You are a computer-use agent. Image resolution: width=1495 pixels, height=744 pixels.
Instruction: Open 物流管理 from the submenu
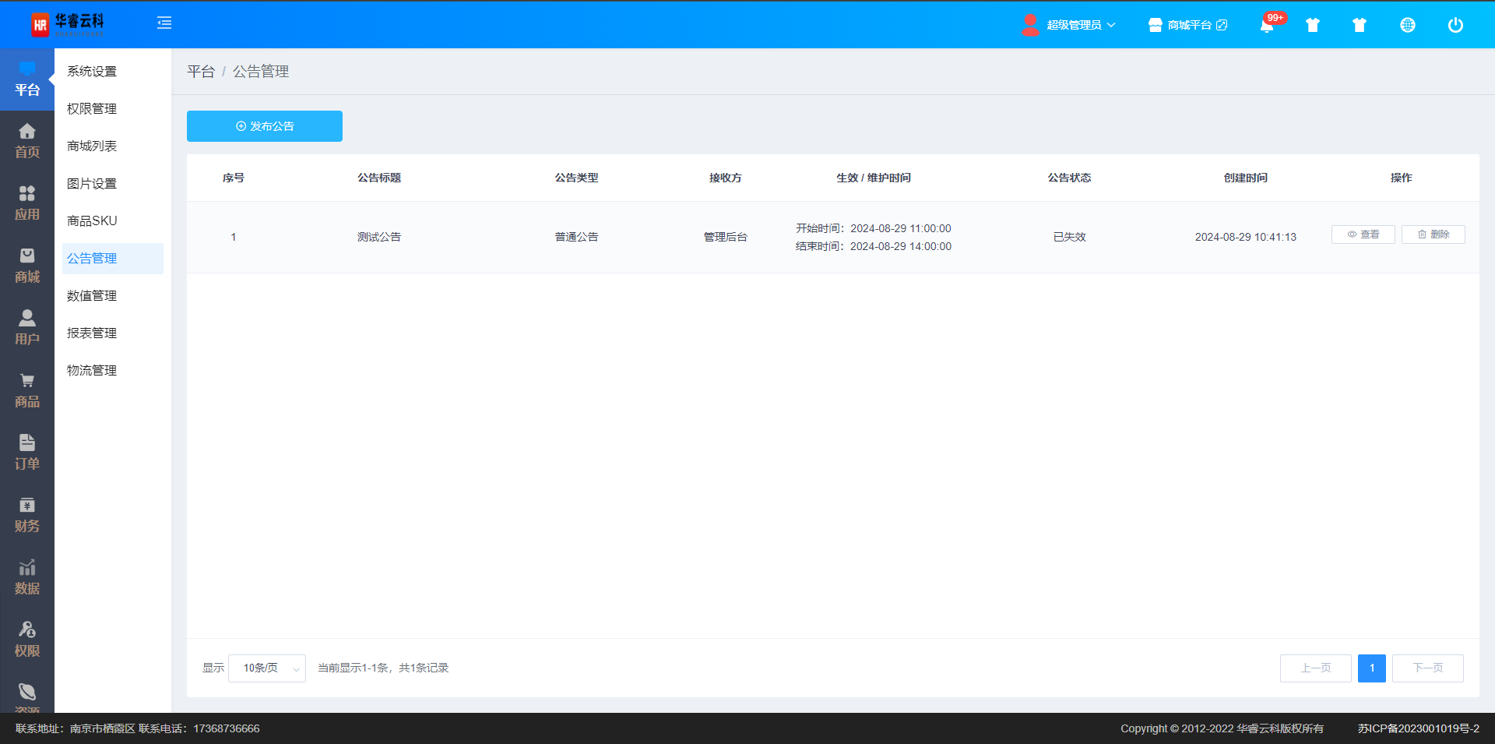pyautogui.click(x=92, y=371)
